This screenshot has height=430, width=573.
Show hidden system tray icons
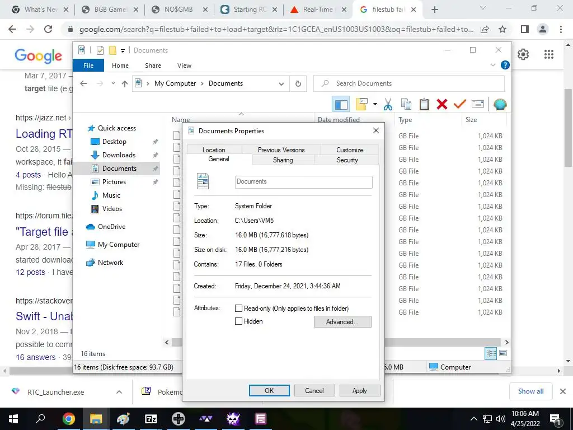(473, 419)
